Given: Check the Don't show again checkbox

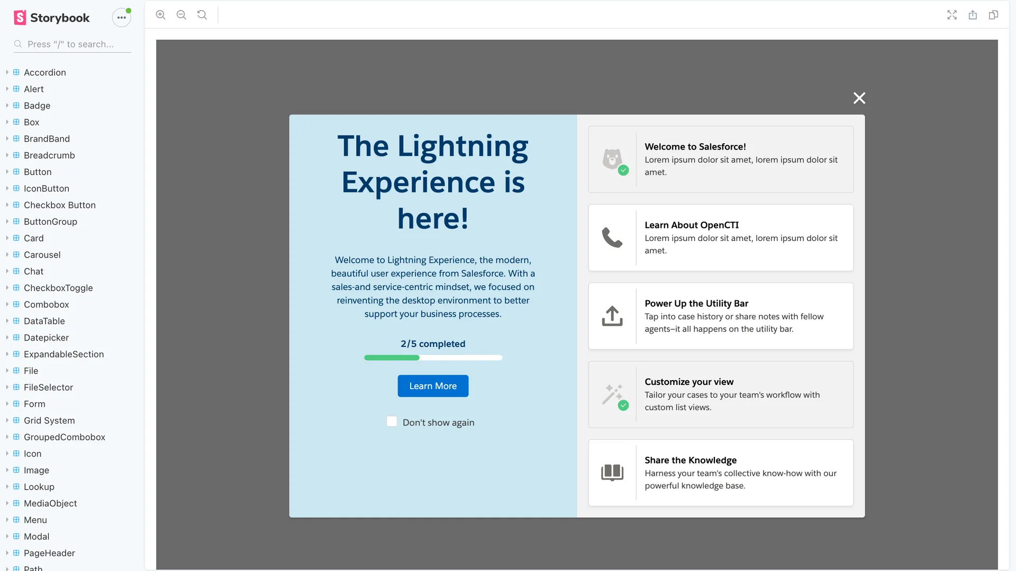Looking at the screenshot, I should [x=392, y=421].
